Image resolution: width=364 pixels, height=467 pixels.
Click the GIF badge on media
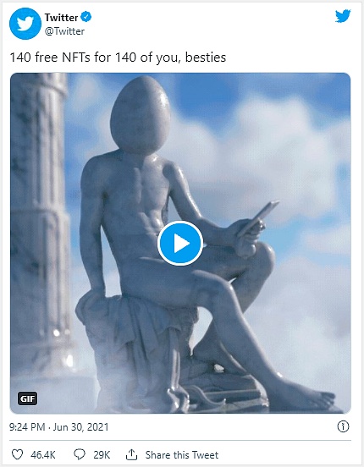click(x=28, y=398)
